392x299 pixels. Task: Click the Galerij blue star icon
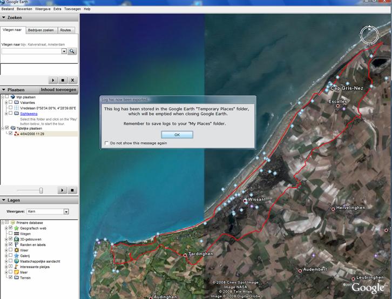tap(17, 256)
